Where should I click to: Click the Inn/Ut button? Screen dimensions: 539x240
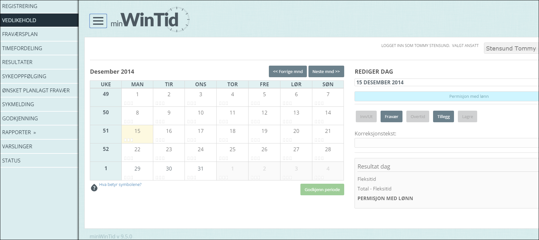click(366, 116)
